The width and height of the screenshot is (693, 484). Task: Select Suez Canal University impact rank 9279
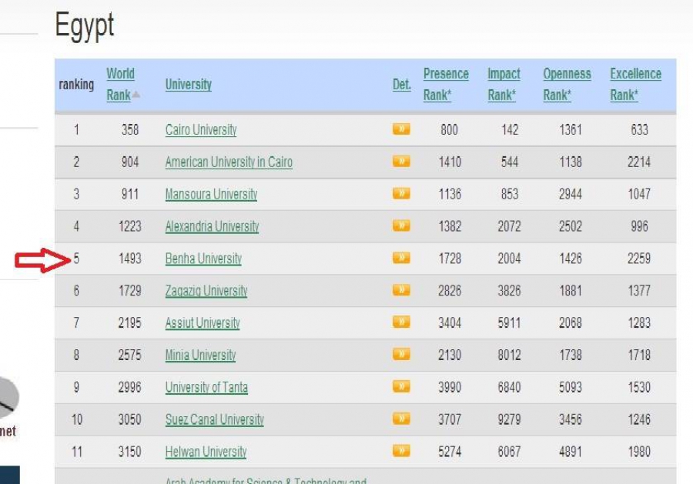(510, 420)
